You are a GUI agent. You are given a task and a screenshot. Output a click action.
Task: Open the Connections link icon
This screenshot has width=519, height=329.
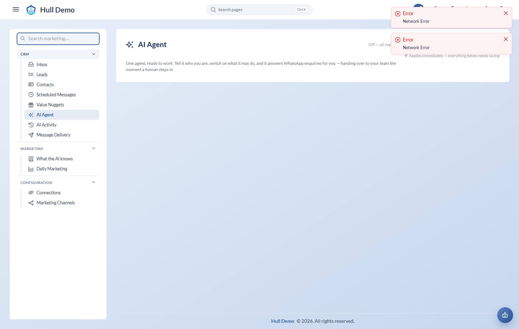coord(31,193)
